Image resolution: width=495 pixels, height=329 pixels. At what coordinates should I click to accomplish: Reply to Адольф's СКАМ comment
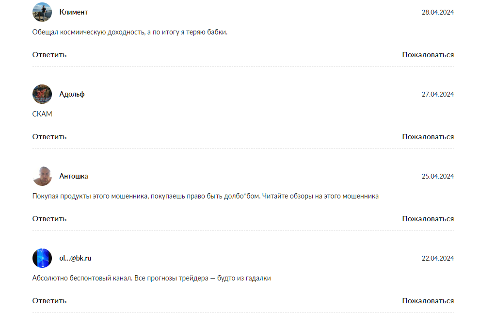click(x=49, y=136)
